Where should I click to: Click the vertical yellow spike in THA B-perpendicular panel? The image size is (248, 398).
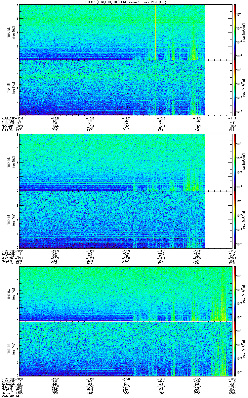coord(155,32)
